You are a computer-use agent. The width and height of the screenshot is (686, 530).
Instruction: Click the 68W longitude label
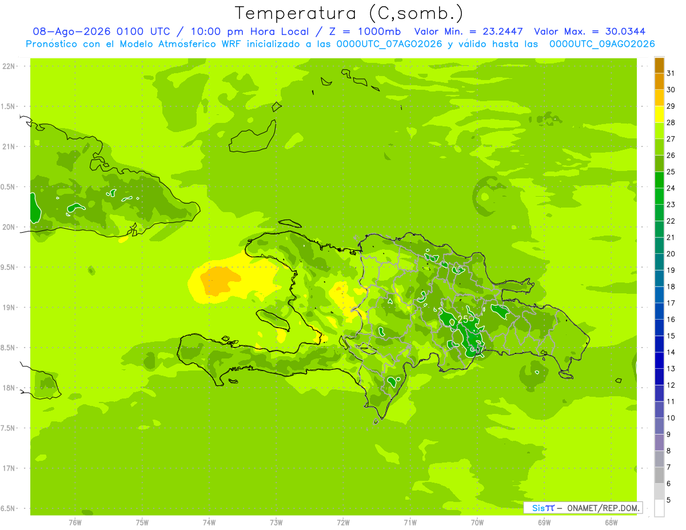coord(611,523)
